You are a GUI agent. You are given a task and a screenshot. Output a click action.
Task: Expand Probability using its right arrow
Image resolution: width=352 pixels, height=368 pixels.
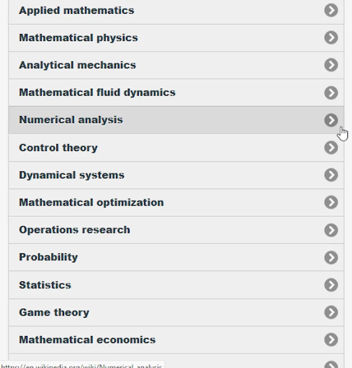click(x=331, y=257)
